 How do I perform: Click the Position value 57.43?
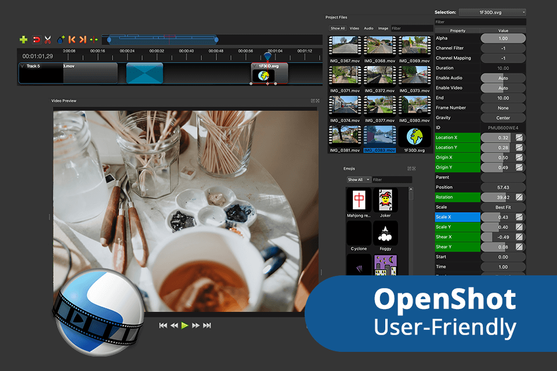click(x=503, y=187)
